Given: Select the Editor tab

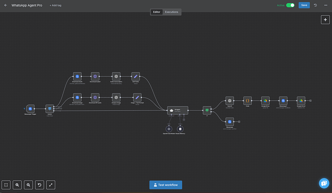Looking at the screenshot, I should 156,12.
